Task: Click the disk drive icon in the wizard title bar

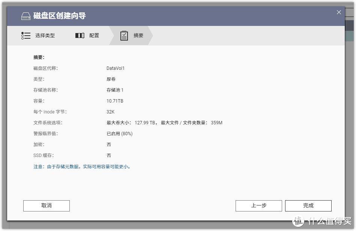Action: click(x=26, y=16)
